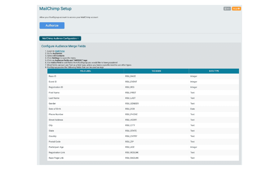
Task: Click the Registration ID field label
Action: coord(56,87)
